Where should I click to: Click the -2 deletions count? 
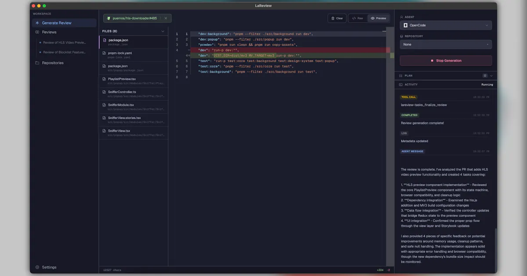pos(388,270)
